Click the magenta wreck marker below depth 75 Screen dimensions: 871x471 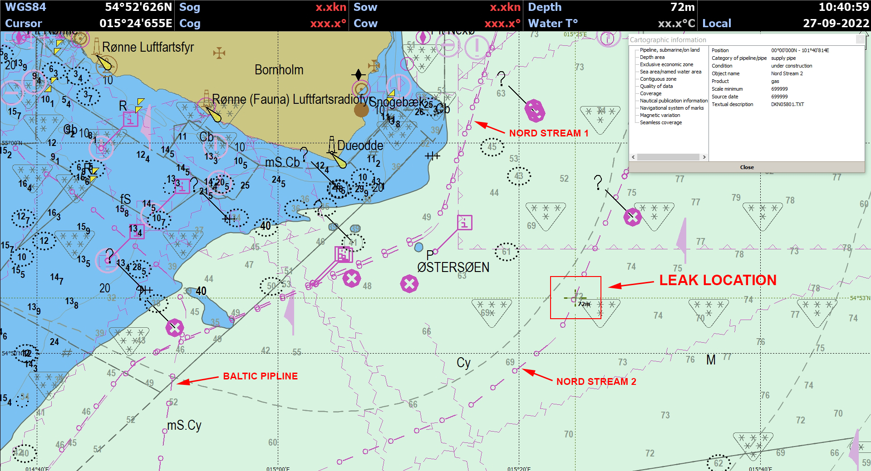click(632, 217)
